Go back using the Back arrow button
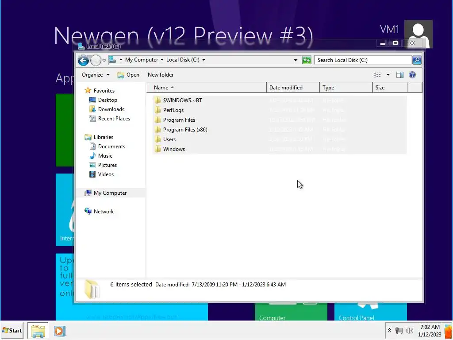The height and width of the screenshot is (340, 453). click(x=83, y=60)
